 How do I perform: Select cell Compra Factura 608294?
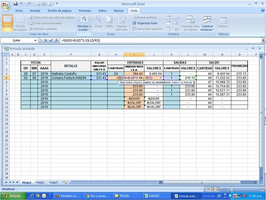click(x=71, y=78)
